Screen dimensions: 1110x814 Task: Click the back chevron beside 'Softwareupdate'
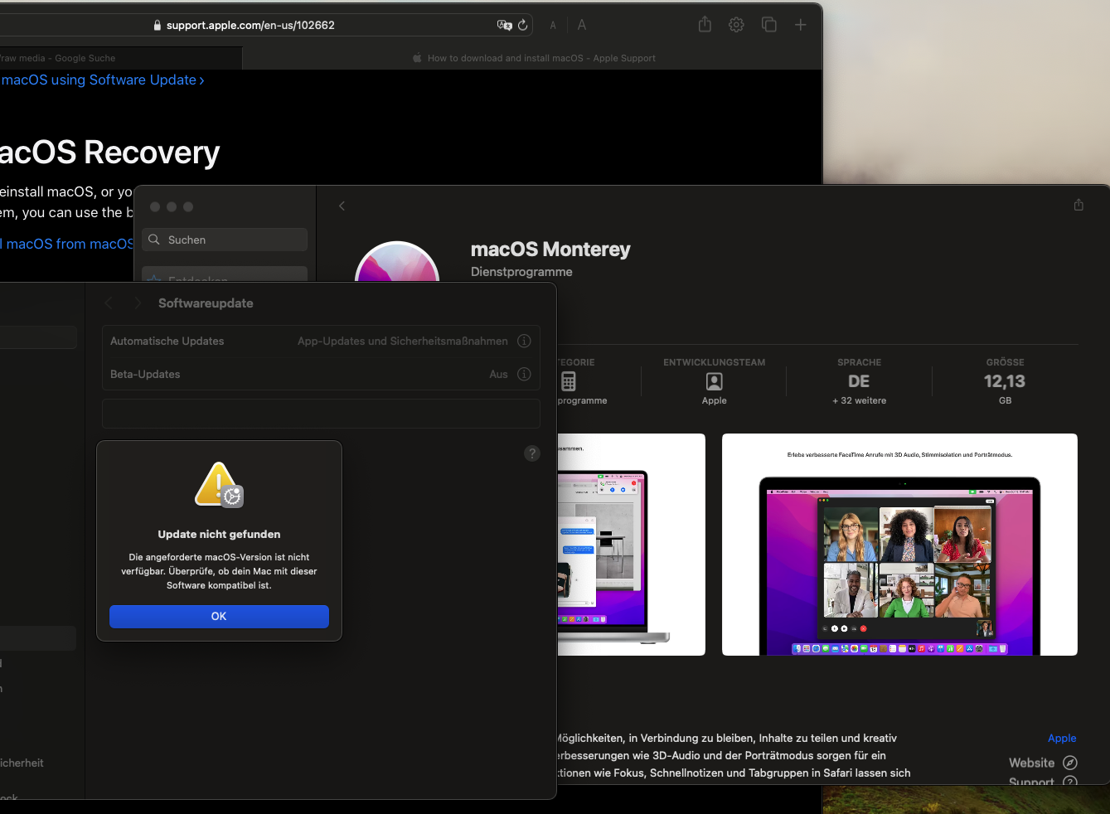109,303
